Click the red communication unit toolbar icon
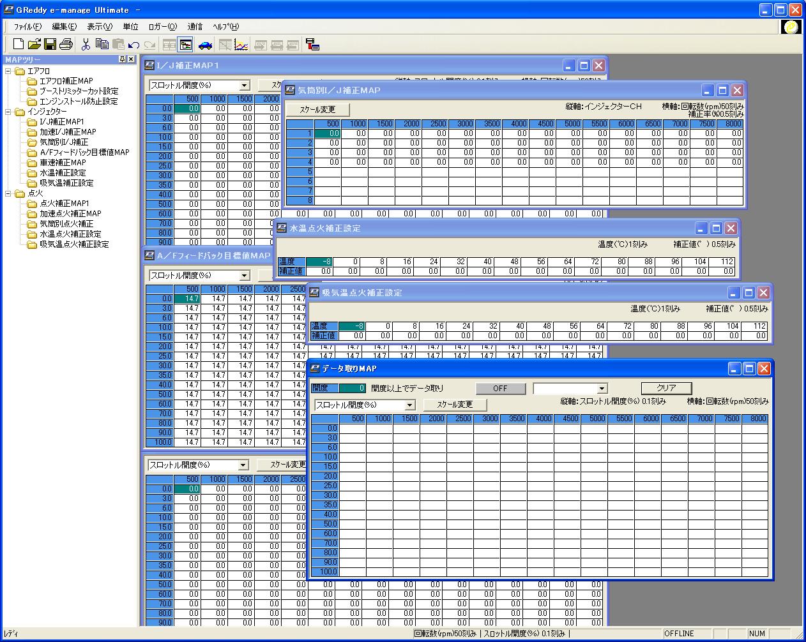 312,45
